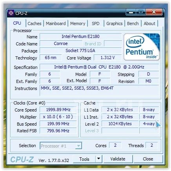
Task: Switch to the Memory tab
Action: (78, 23)
